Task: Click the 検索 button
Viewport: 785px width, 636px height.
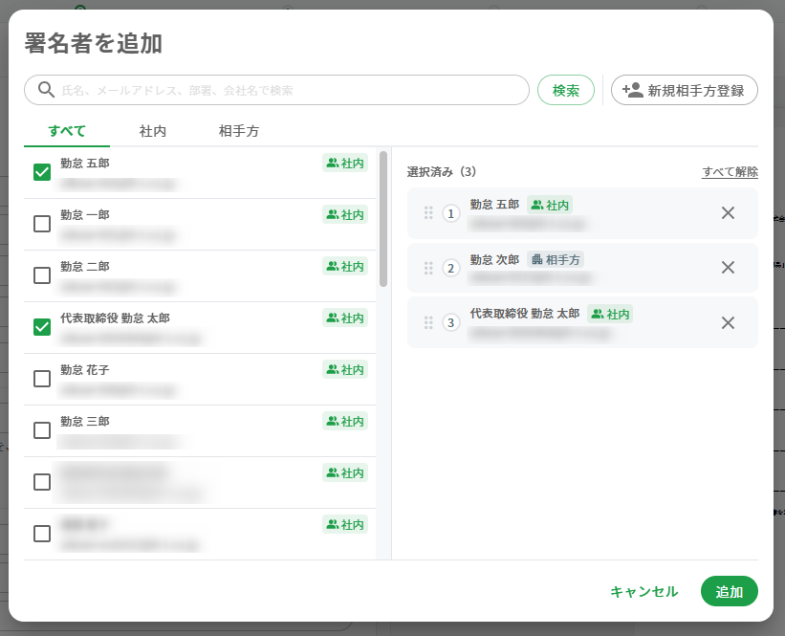Action: [x=566, y=90]
